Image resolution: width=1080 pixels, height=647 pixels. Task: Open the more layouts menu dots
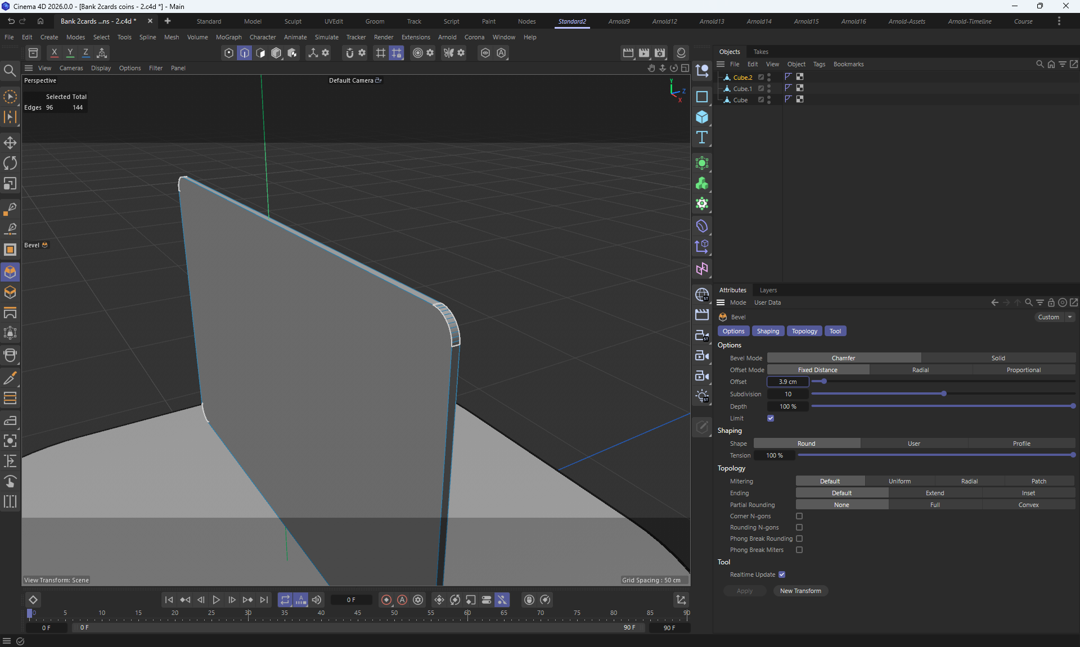[1059, 21]
